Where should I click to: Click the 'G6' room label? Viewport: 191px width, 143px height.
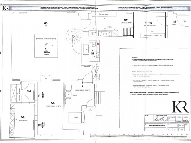pos(53,103)
